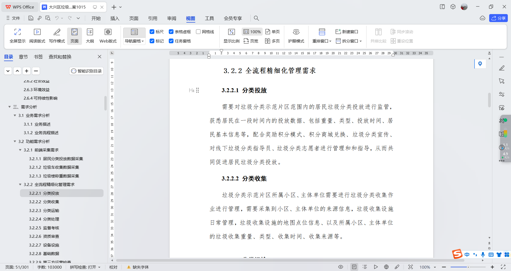Click the zoom slider handle in status bar
This screenshot has height=271, width=511.
(468, 267)
